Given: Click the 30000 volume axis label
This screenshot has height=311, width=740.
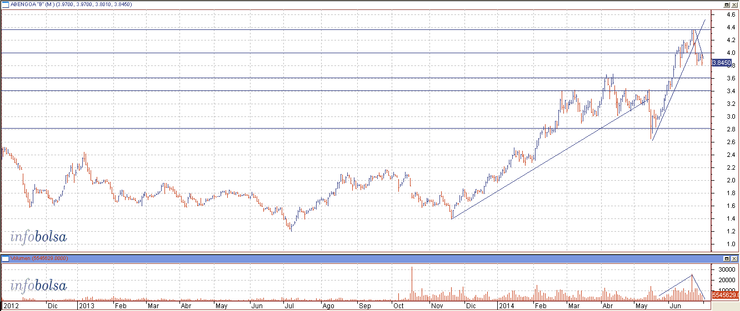Looking at the screenshot, I should point(726,269).
